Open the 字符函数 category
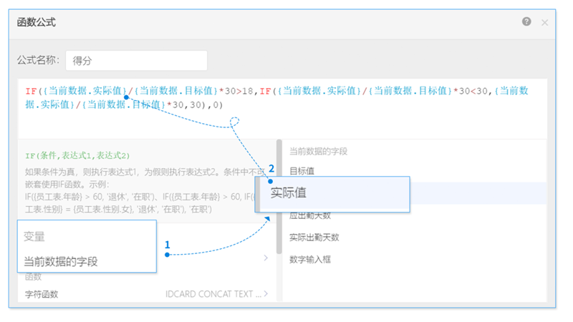 coord(42,293)
